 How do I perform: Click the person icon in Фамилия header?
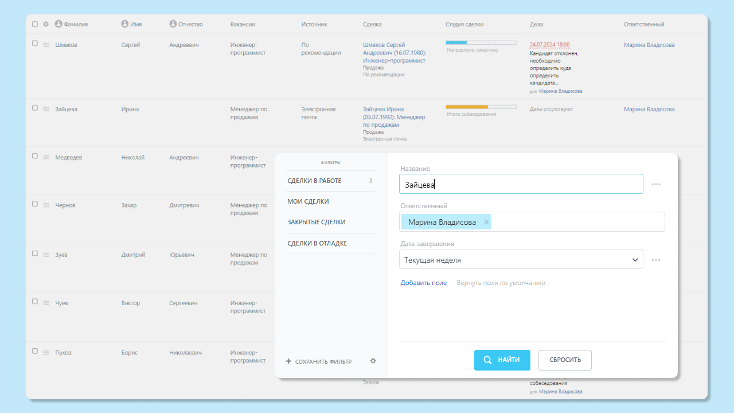click(58, 24)
